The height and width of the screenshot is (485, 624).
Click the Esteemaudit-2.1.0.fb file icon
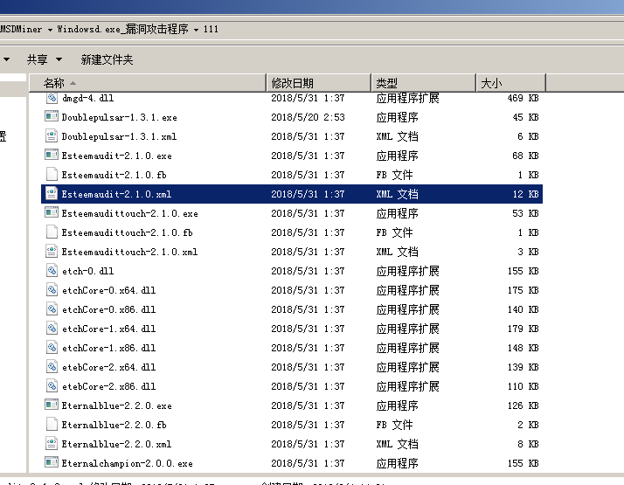(52, 174)
